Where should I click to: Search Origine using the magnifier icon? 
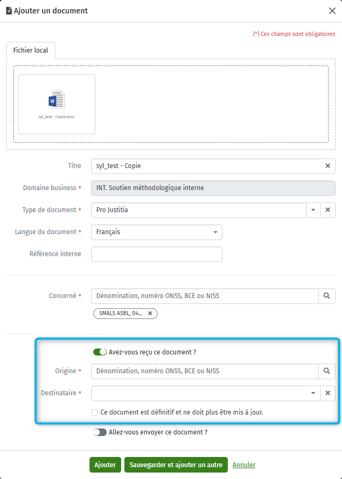click(327, 371)
